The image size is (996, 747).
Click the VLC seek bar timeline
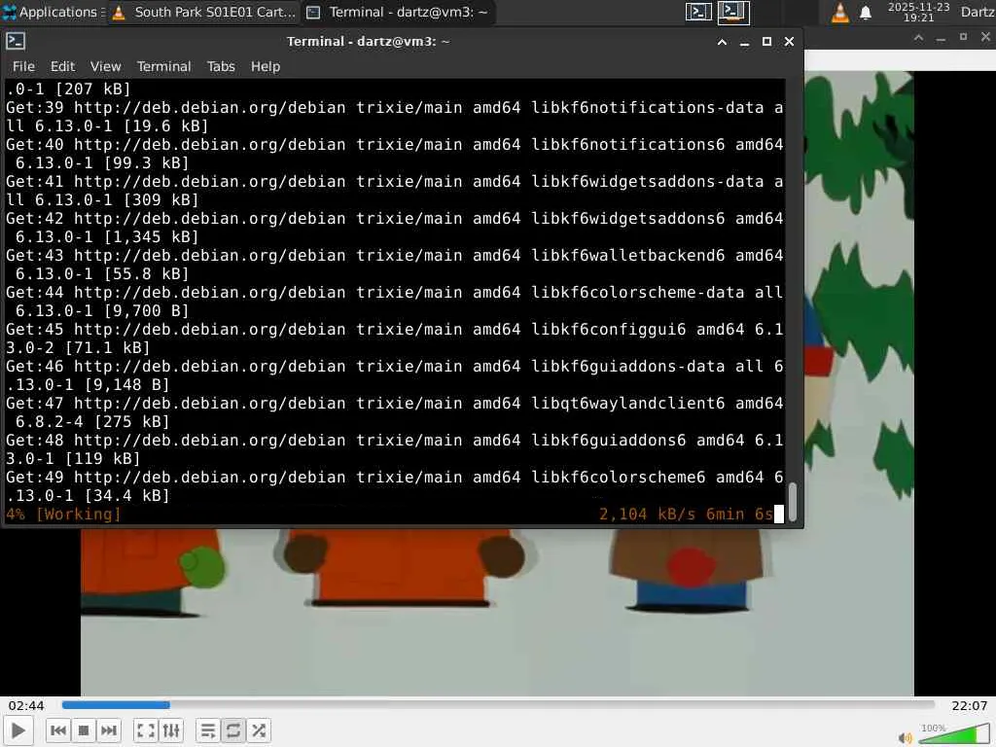498,704
